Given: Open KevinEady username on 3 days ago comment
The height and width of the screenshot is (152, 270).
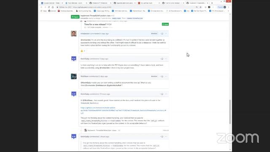Looking at the screenshot, I should (x=85, y=59).
